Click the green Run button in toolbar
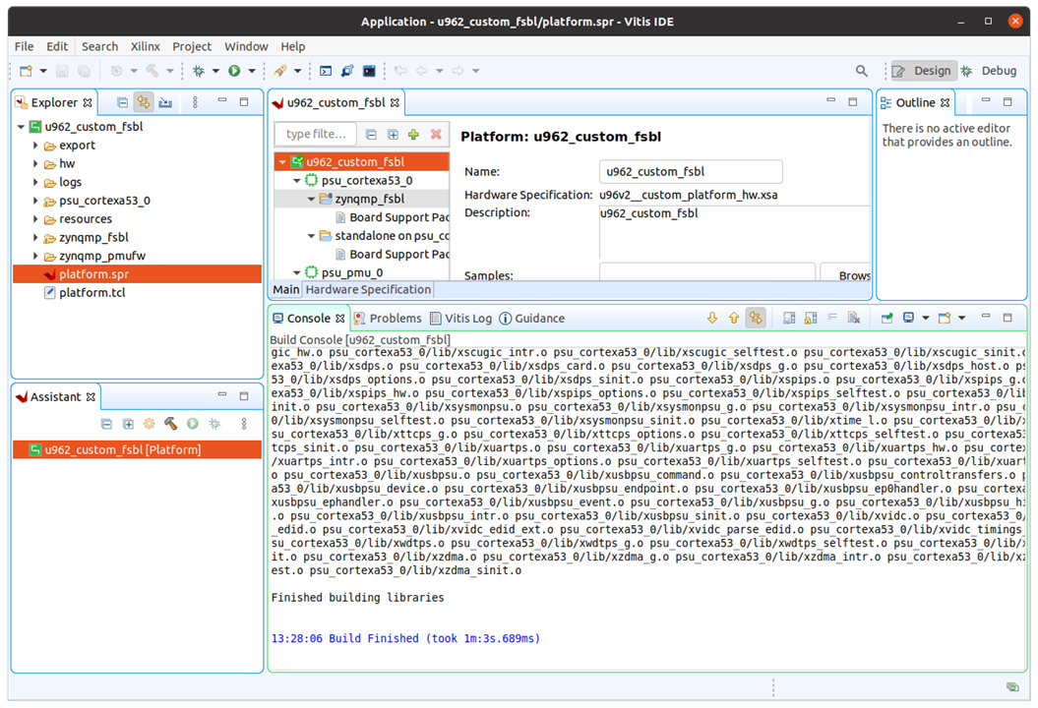Screen dimensions: 1038x708 pos(234,71)
